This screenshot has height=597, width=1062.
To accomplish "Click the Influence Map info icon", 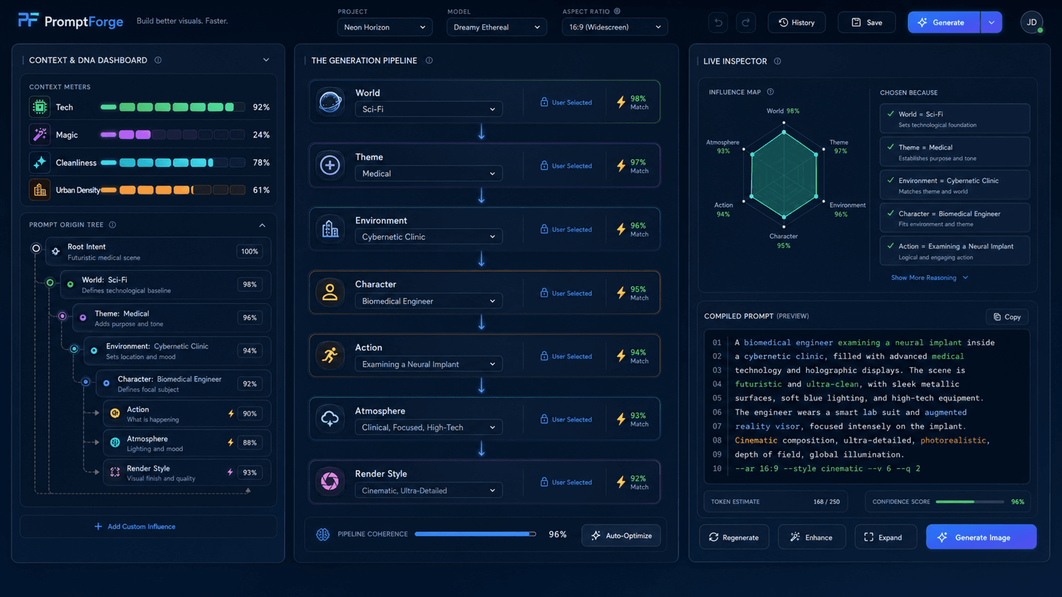I will pyautogui.click(x=770, y=92).
